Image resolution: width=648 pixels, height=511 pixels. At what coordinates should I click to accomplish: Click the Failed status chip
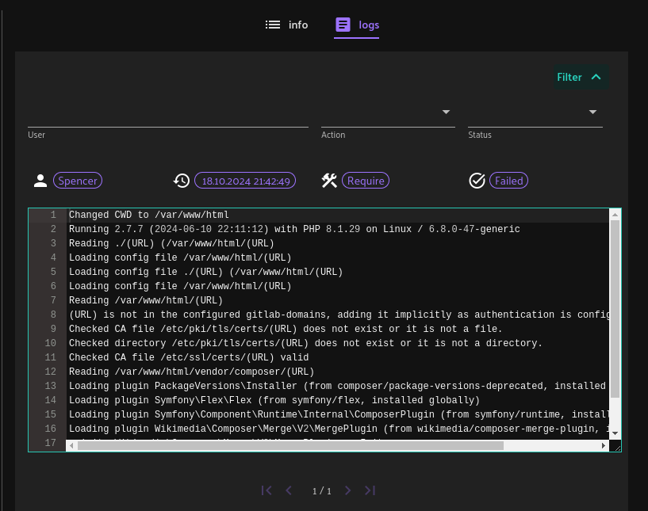pos(508,181)
